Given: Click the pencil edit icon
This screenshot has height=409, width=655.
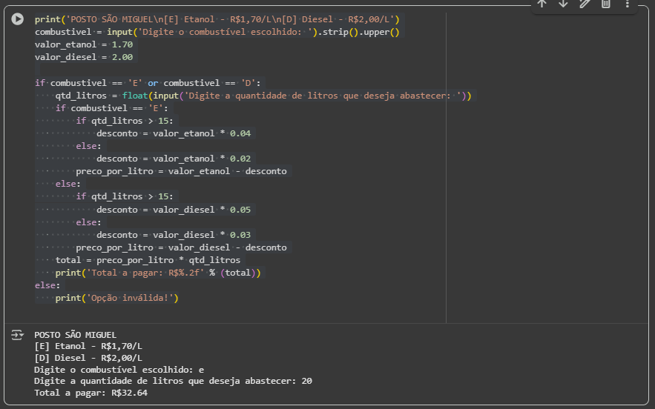Looking at the screenshot, I should (x=585, y=4).
